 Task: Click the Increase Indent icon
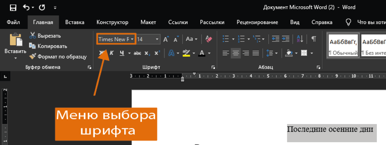[286, 39]
